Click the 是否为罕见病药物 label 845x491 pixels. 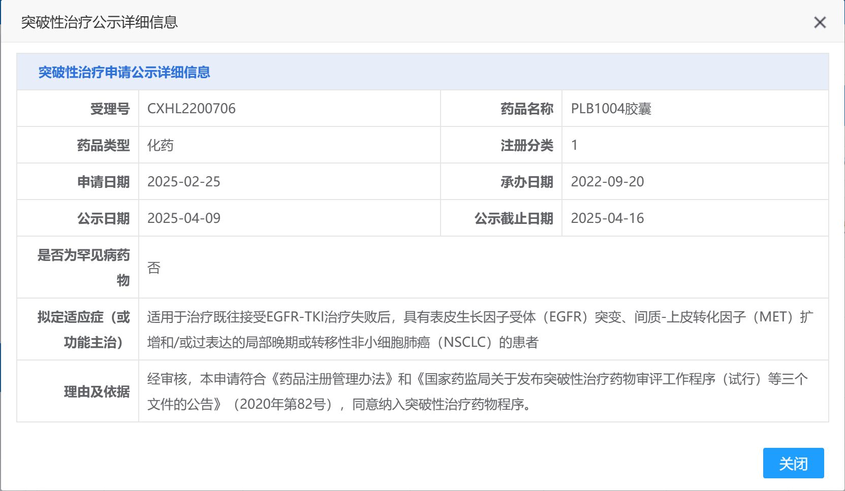[x=84, y=267]
